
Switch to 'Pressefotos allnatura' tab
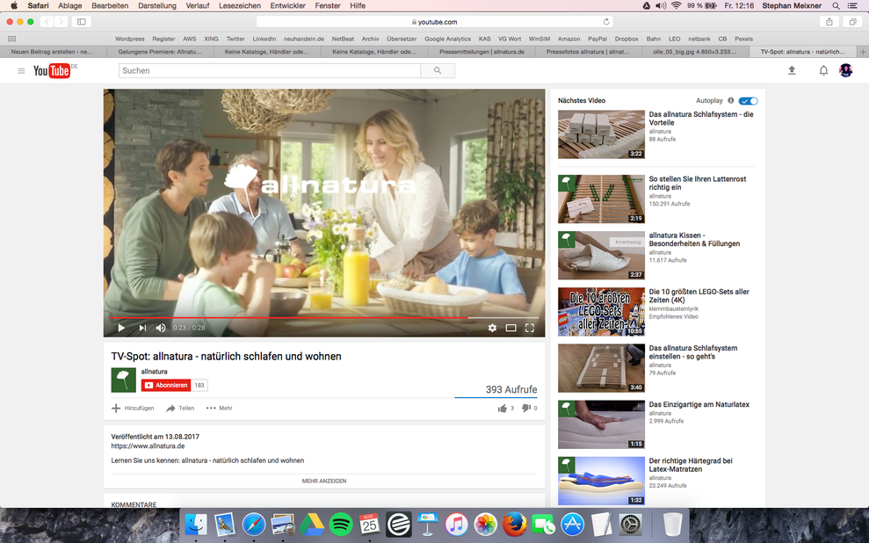pyautogui.click(x=588, y=52)
